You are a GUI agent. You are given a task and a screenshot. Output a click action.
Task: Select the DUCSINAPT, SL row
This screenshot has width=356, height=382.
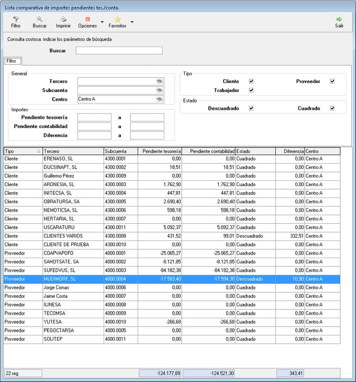(172, 167)
